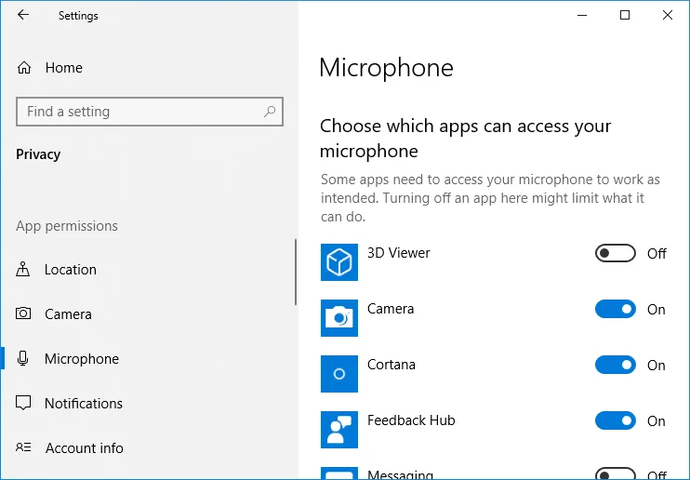Click the Find a setting box
Image resolution: width=690 pixels, height=480 pixels.
click(150, 112)
